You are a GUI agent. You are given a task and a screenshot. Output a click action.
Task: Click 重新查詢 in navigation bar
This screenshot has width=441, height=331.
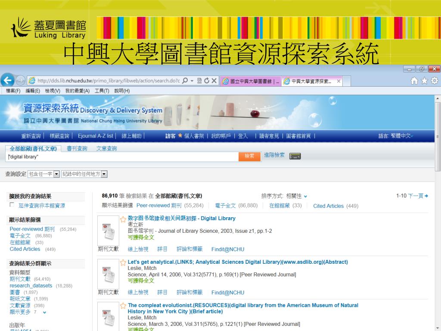[31, 136]
